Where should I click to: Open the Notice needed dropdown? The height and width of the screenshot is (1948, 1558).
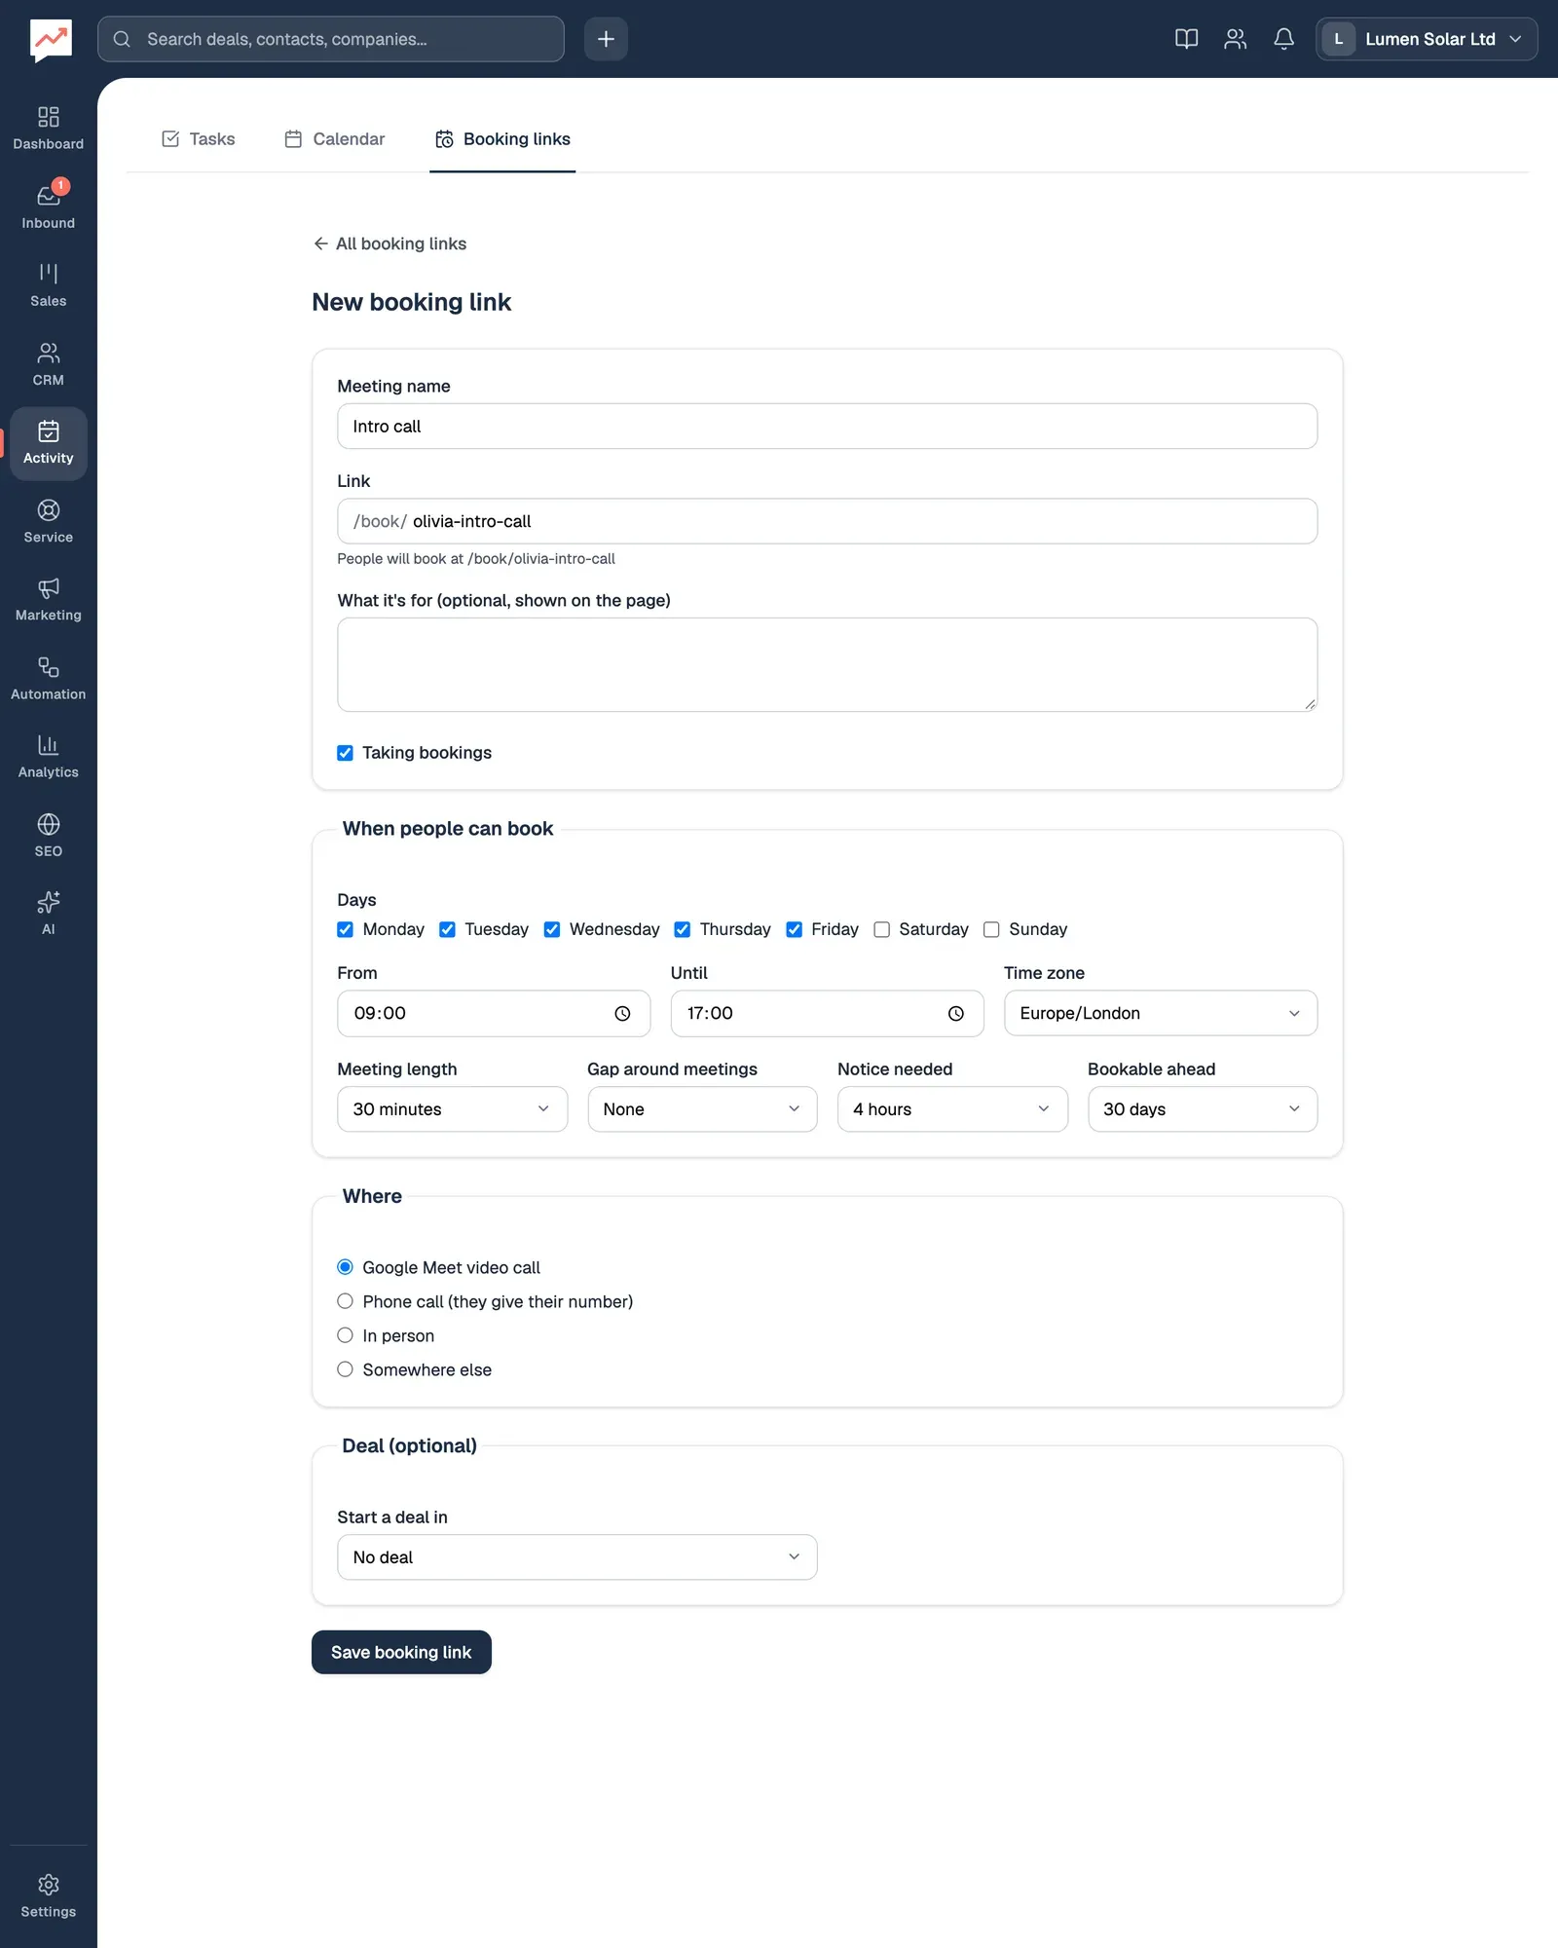click(x=952, y=1109)
